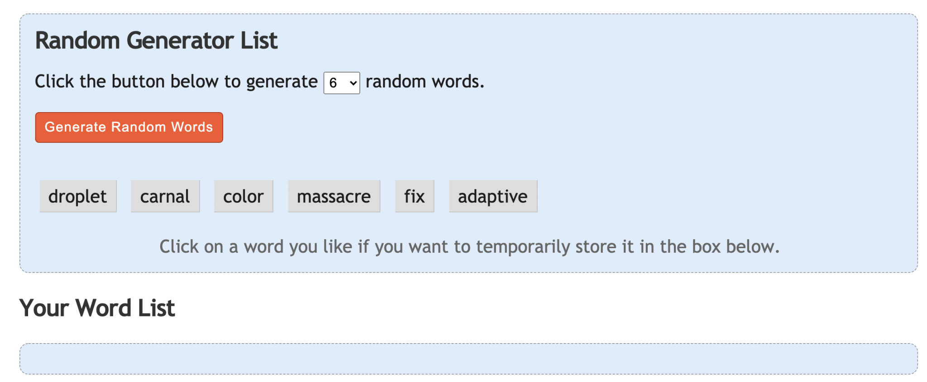Store the word 'color' in your list
The width and height of the screenshot is (927, 382).
click(x=244, y=196)
